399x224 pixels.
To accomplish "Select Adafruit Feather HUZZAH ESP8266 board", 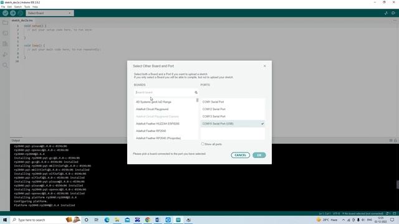I will (x=158, y=124).
